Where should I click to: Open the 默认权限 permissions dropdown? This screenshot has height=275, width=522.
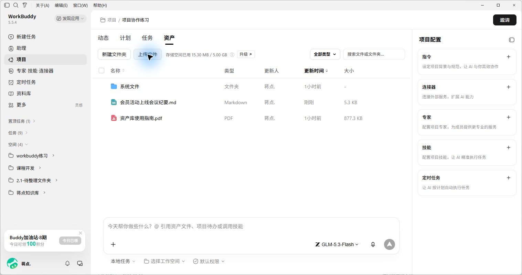click(x=209, y=261)
